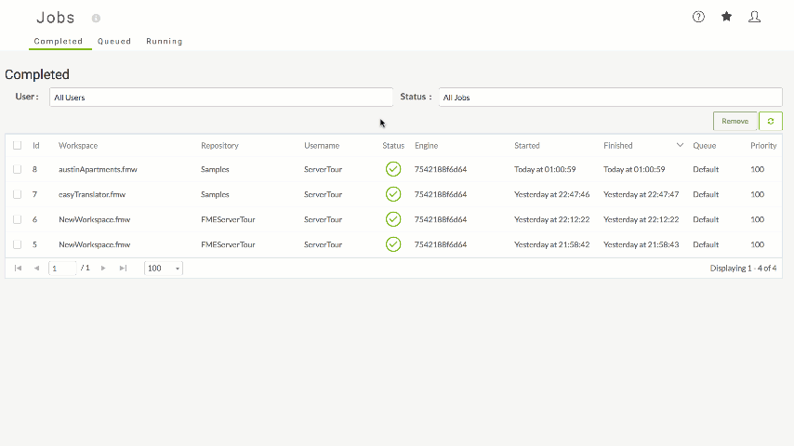The image size is (794, 446).
Task: Sort by the Id column header
Action: [x=36, y=145]
